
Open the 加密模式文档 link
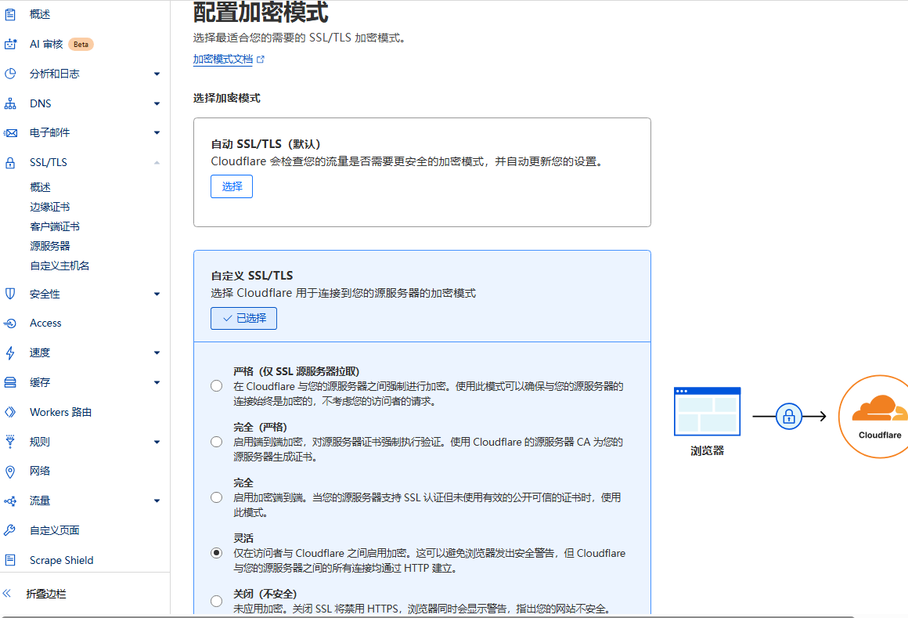[223, 59]
